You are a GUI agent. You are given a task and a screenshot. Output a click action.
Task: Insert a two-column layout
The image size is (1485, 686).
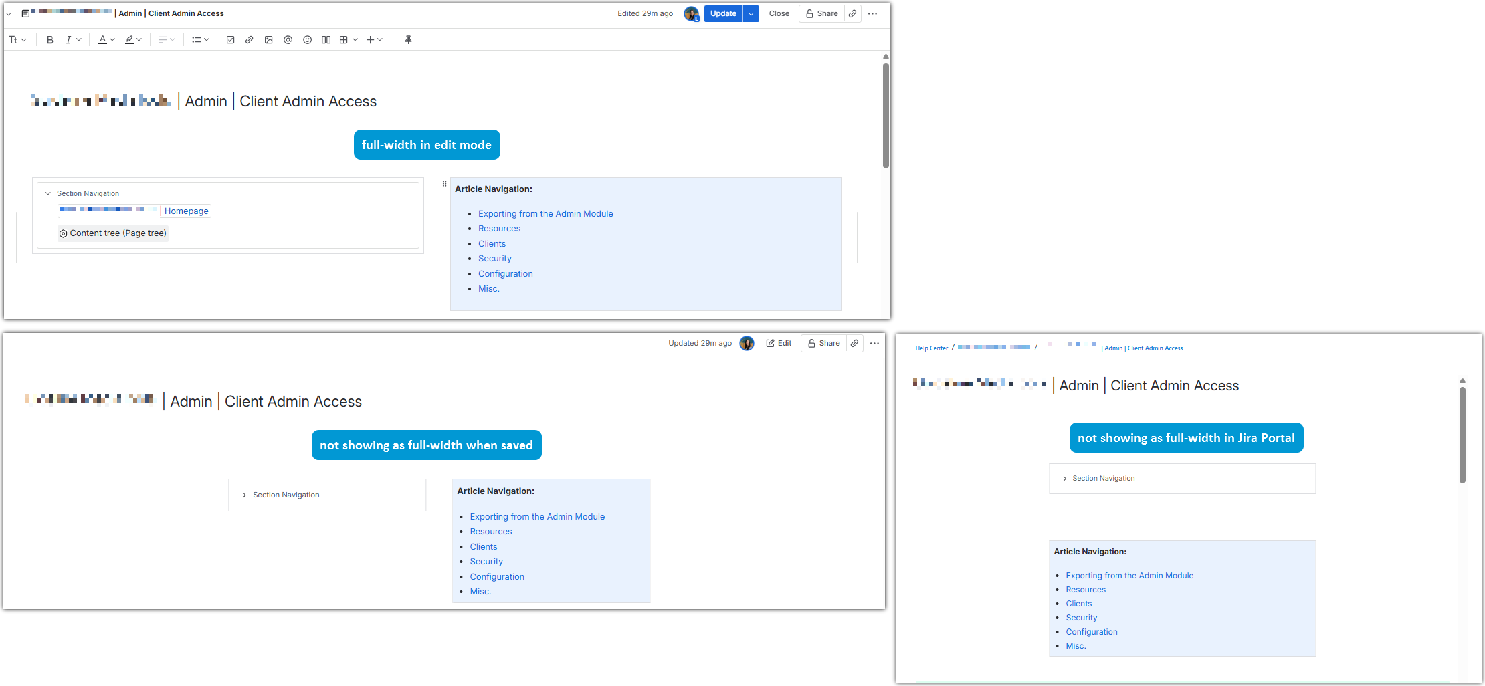[326, 39]
